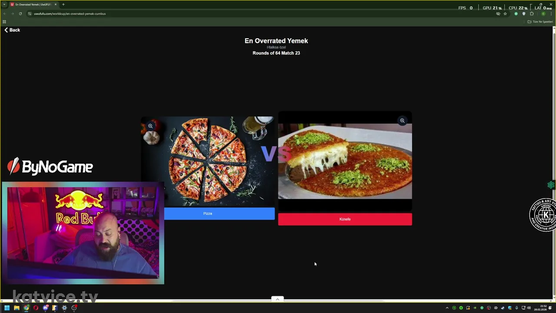Bookmark this page with the star
The width and height of the screenshot is (556, 313).
(505, 13)
